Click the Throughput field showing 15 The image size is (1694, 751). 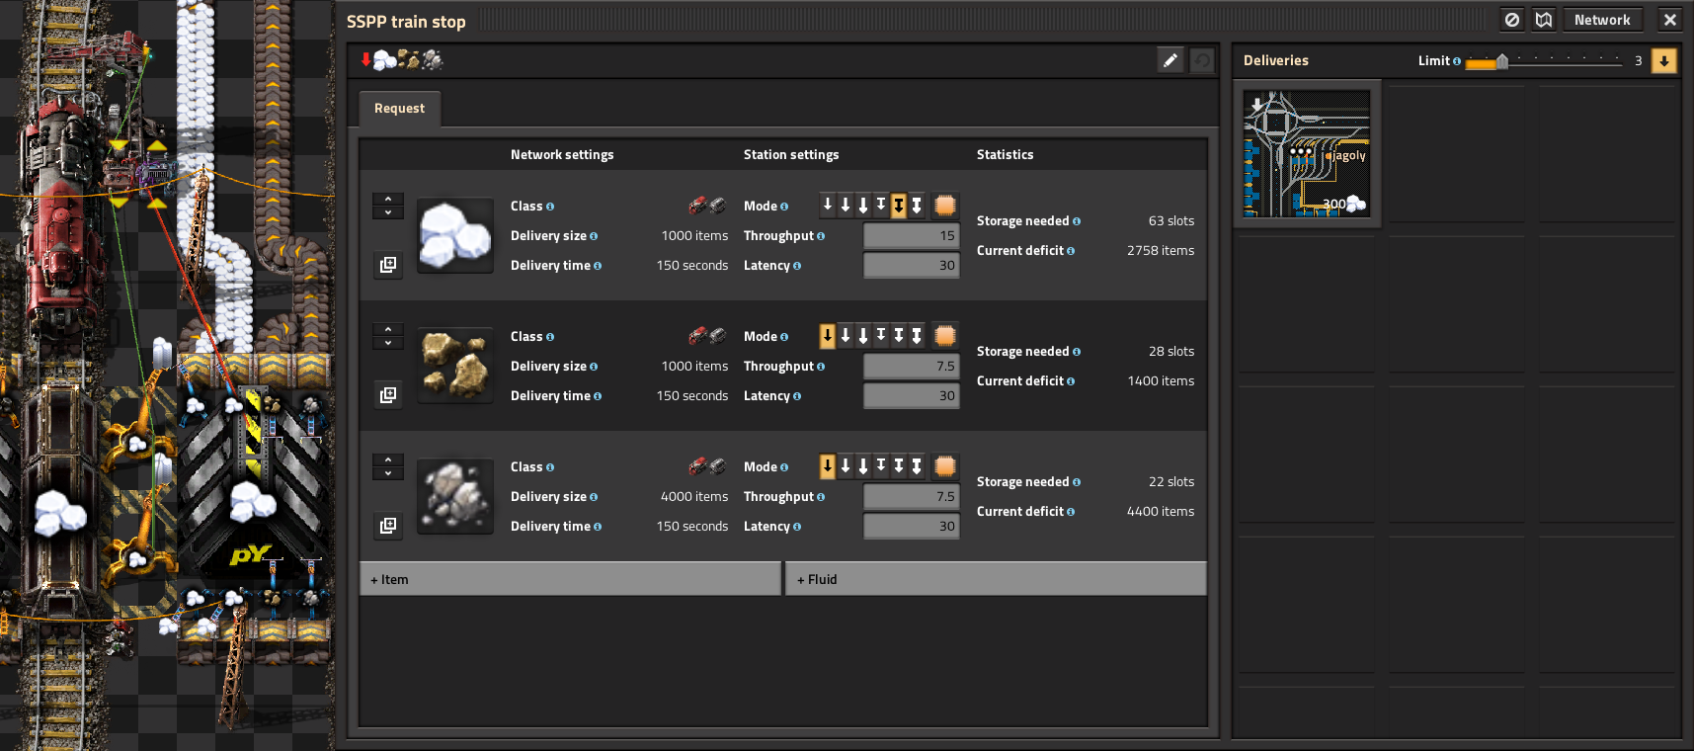click(912, 235)
